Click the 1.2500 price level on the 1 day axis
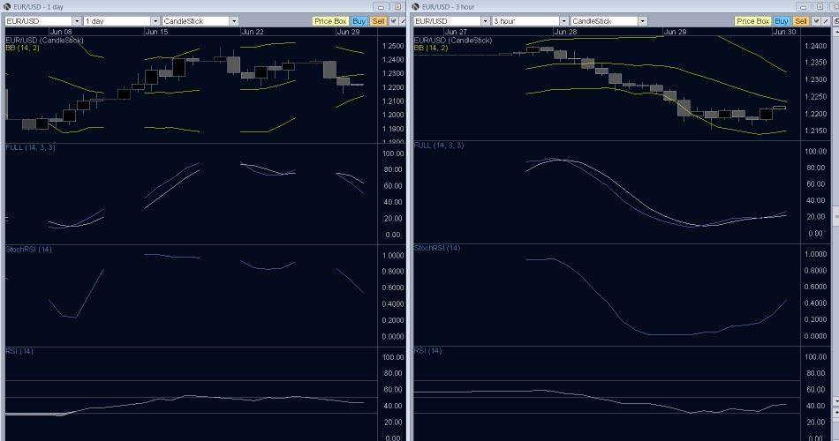This screenshot has height=441, width=839. click(x=393, y=46)
